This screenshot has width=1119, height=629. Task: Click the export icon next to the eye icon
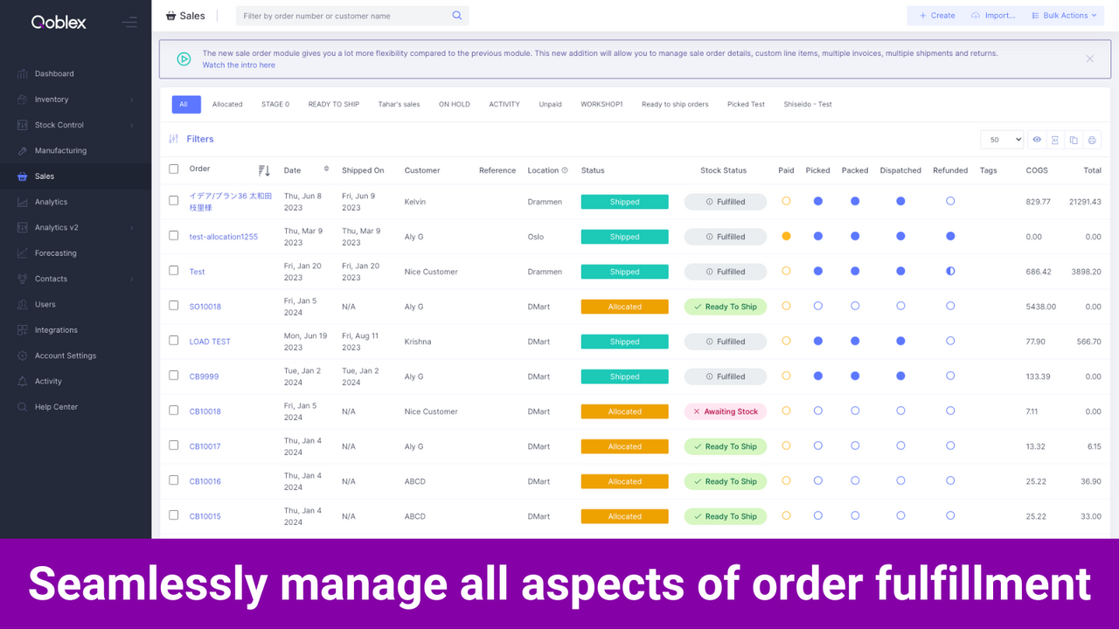click(x=1055, y=140)
